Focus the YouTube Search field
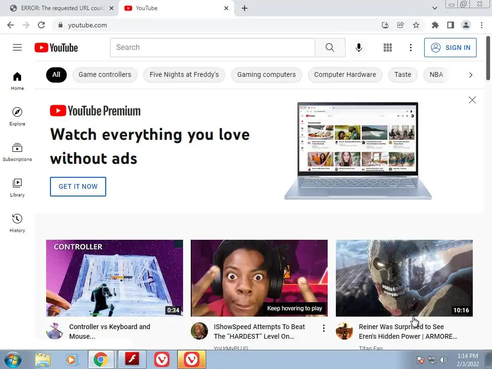Viewport: 492px width, 369px height. (212, 48)
